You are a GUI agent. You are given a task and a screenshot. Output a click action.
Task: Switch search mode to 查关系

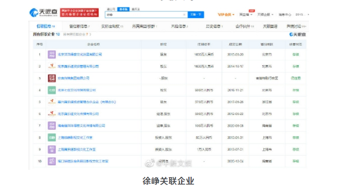[x=136, y=9]
